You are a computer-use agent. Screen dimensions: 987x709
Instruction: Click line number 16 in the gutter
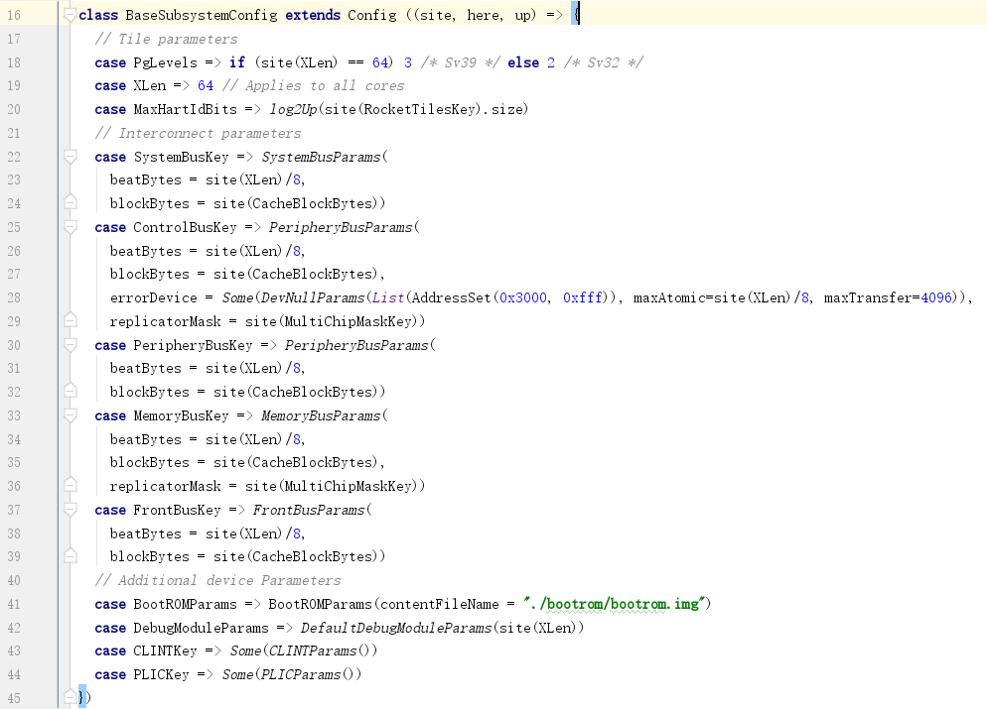[x=14, y=15]
